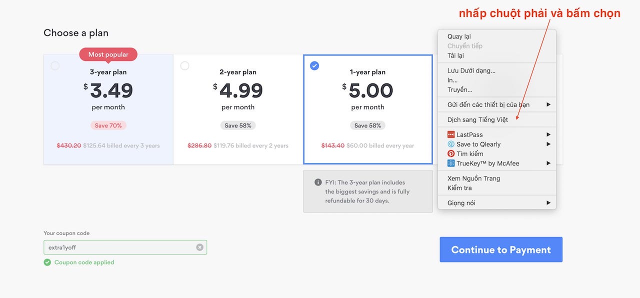
Task: Choose Dịch sang Tiếng Việt from context menu
Action: pyautogui.click(x=477, y=120)
